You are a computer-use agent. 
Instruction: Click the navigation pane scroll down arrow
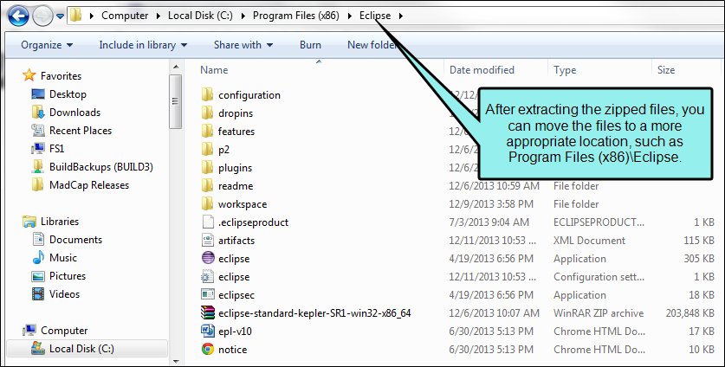(x=175, y=362)
